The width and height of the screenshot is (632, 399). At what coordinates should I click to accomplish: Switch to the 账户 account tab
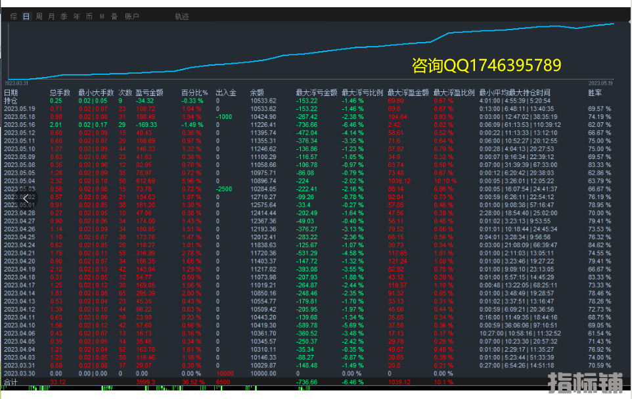click(x=131, y=16)
